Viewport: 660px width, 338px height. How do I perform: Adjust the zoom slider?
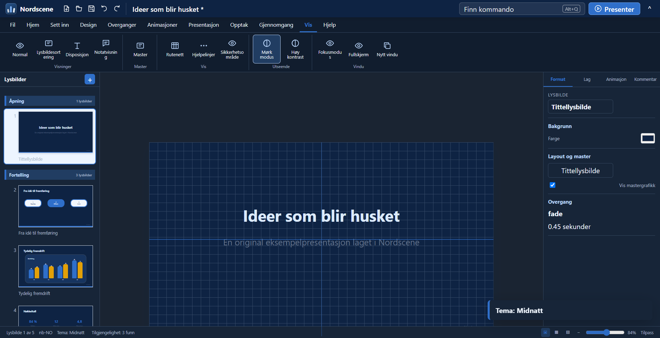tap(605, 332)
